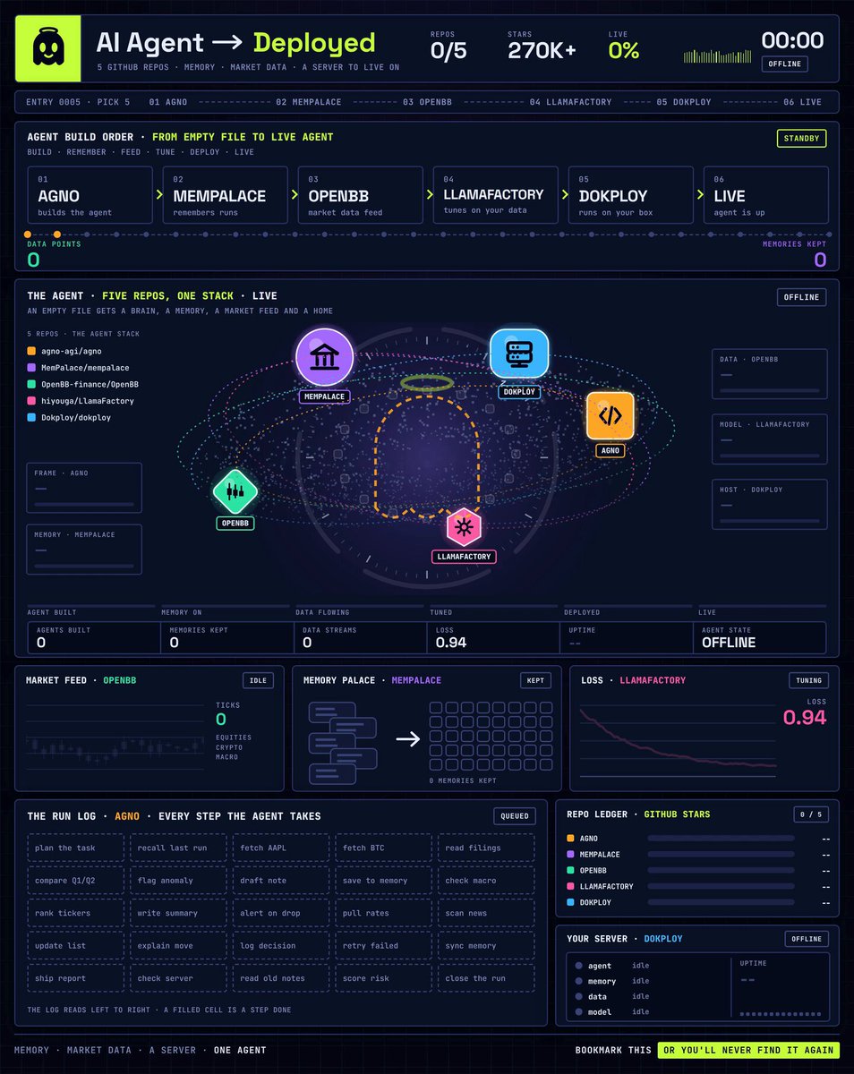Click the orange agno-agi/agno legend swatch

point(31,351)
